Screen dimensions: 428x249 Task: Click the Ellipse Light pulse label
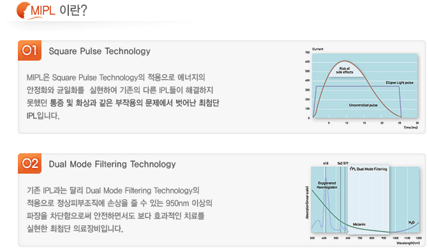pyautogui.click(x=399, y=82)
